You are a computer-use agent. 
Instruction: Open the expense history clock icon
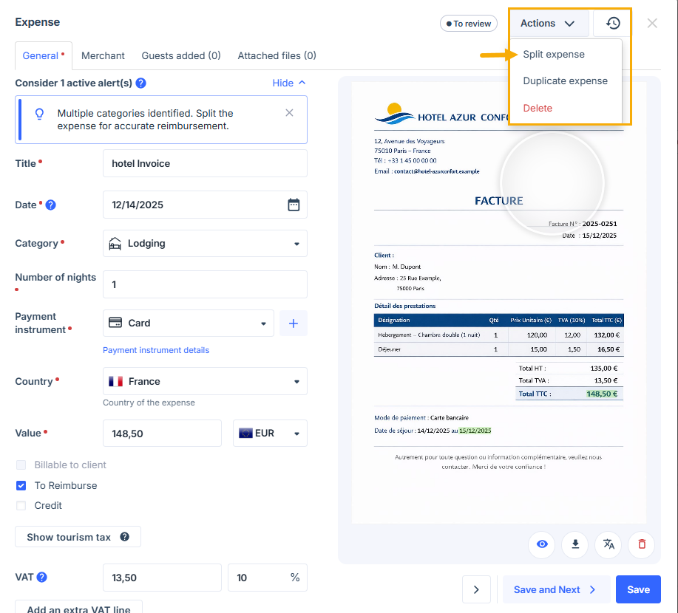pyautogui.click(x=613, y=24)
